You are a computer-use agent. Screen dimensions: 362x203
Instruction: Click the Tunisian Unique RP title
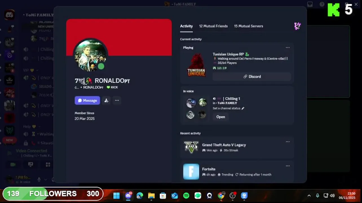tap(228, 54)
